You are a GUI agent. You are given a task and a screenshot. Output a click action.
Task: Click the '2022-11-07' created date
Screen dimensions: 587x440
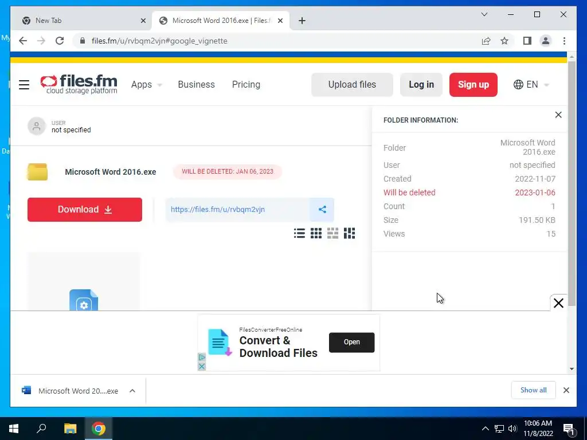coord(535,179)
